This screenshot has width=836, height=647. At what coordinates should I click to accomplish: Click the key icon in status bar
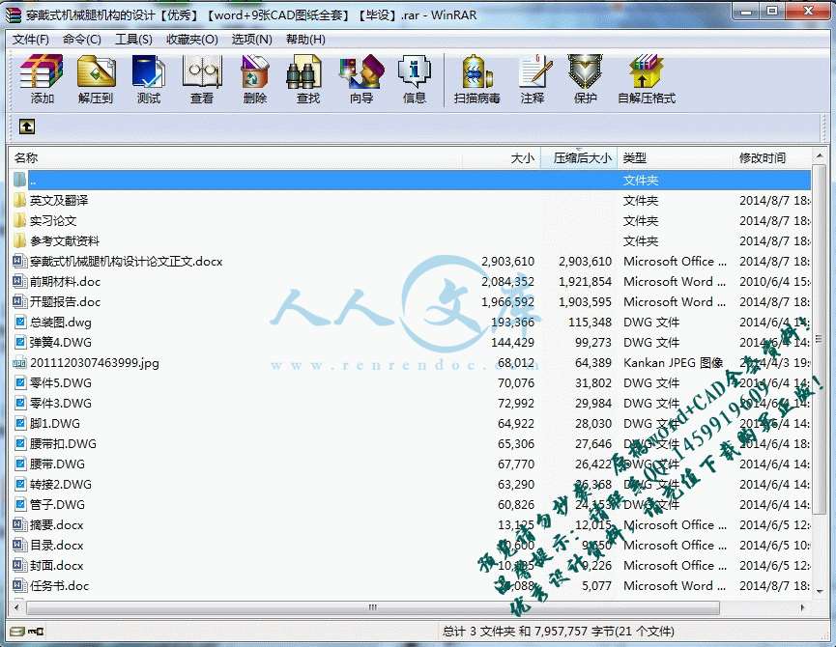pyautogui.click(x=36, y=632)
